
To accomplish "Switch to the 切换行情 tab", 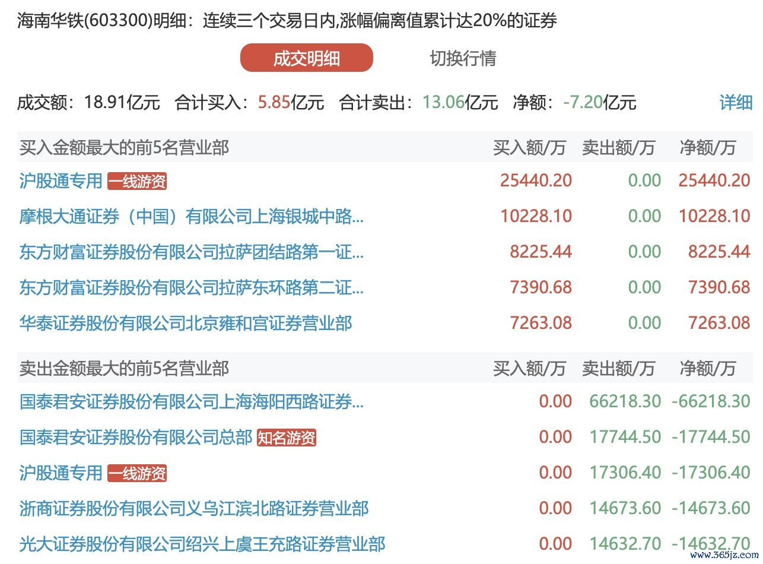I will pos(463,58).
